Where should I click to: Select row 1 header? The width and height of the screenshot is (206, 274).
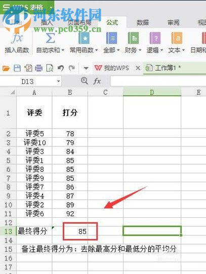[x=8, y=113]
